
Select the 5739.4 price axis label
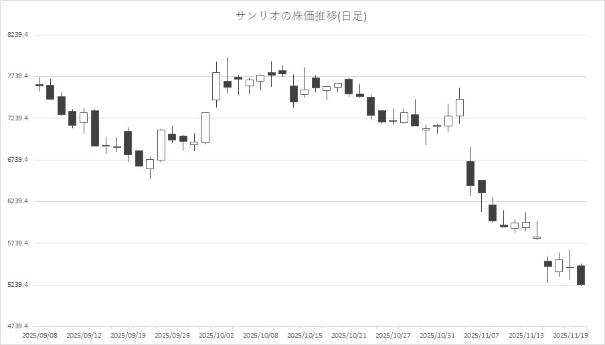coord(18,243)
